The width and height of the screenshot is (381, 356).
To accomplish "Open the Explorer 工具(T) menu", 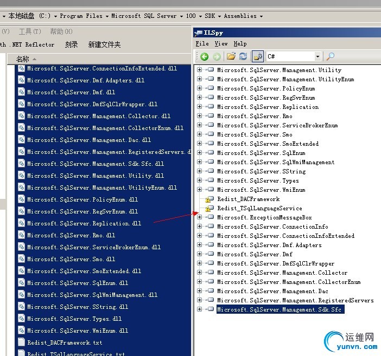I will pos(30,31).
